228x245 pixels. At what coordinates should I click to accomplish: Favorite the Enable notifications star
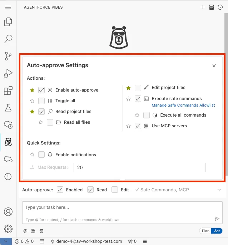tap(32, 155)
